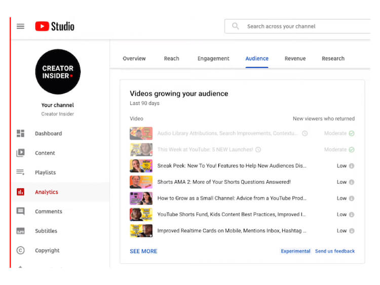The image size is (380, 285).
Task: Click the Experimental link
Action: [x=295, y=251]
